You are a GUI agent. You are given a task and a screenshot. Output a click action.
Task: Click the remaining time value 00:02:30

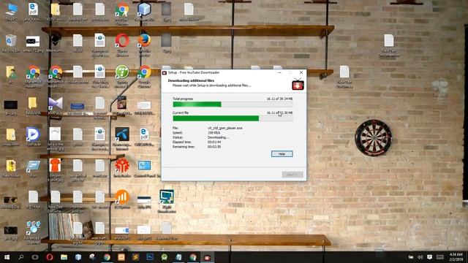tap(214, 147)
